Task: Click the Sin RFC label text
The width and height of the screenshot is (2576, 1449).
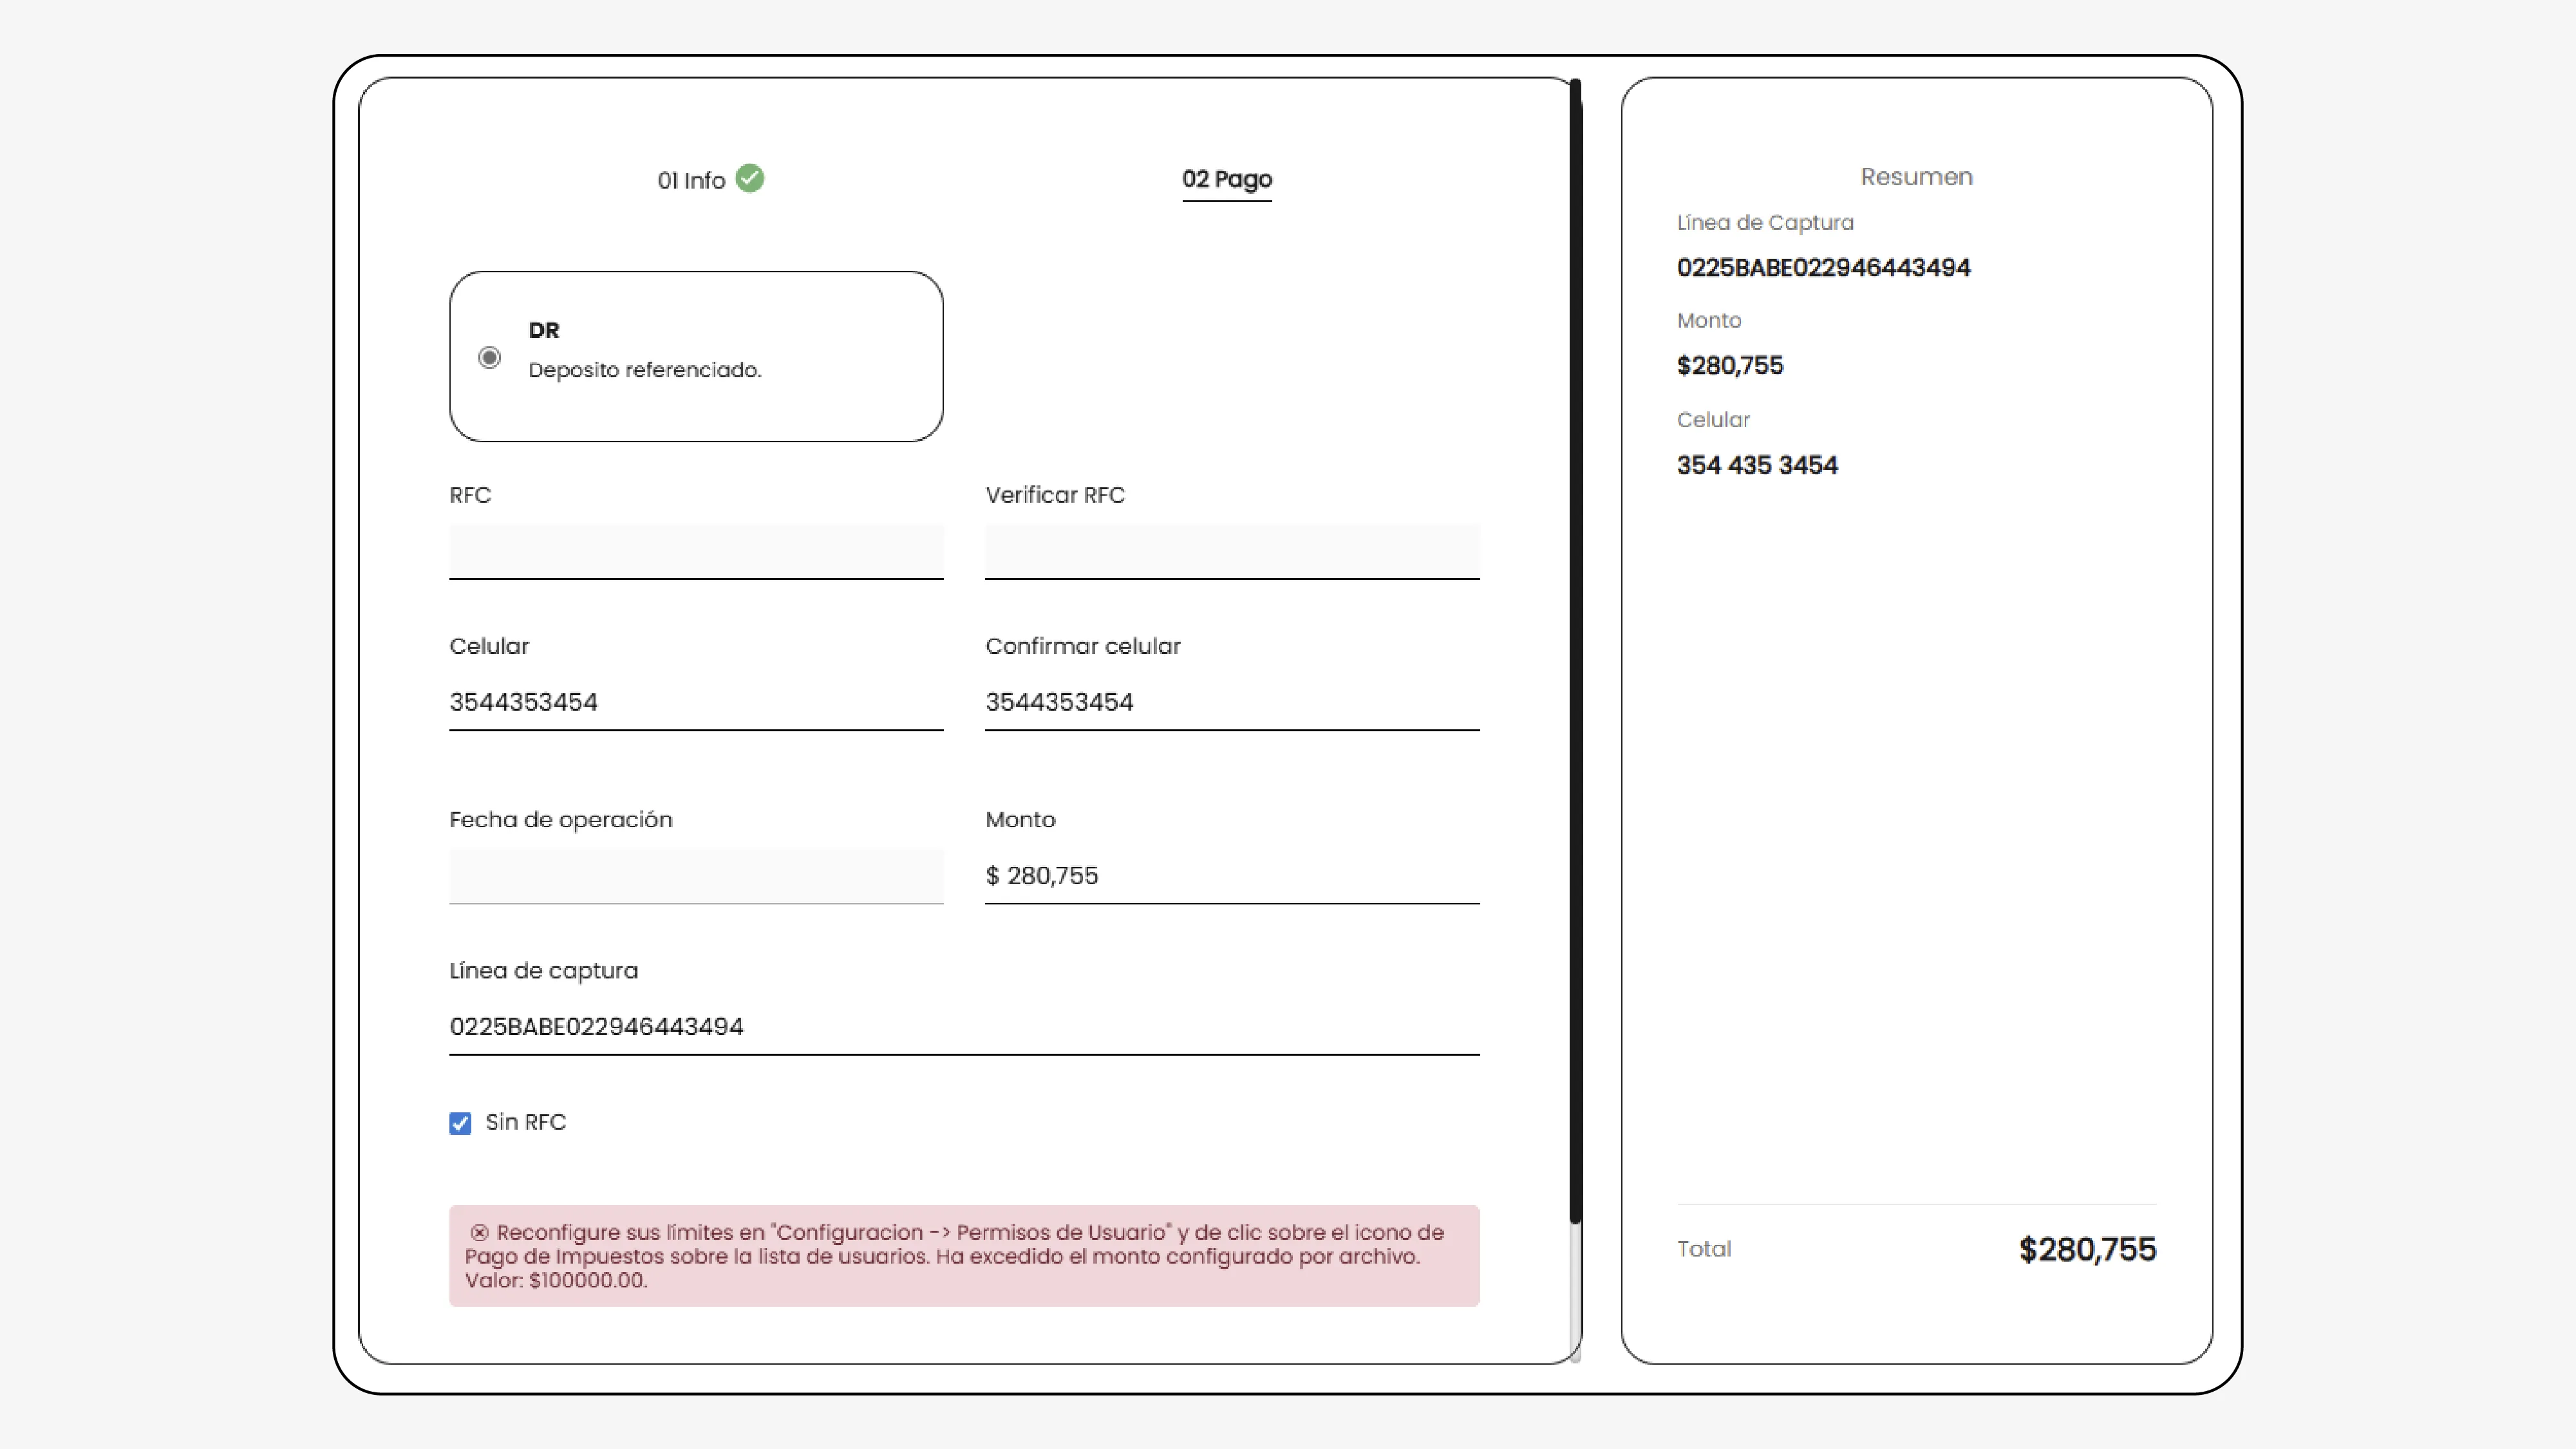Action: [525, 1122]
